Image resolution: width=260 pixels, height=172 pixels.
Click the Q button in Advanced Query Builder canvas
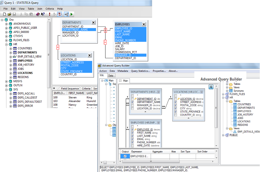[x=211, y=87]
